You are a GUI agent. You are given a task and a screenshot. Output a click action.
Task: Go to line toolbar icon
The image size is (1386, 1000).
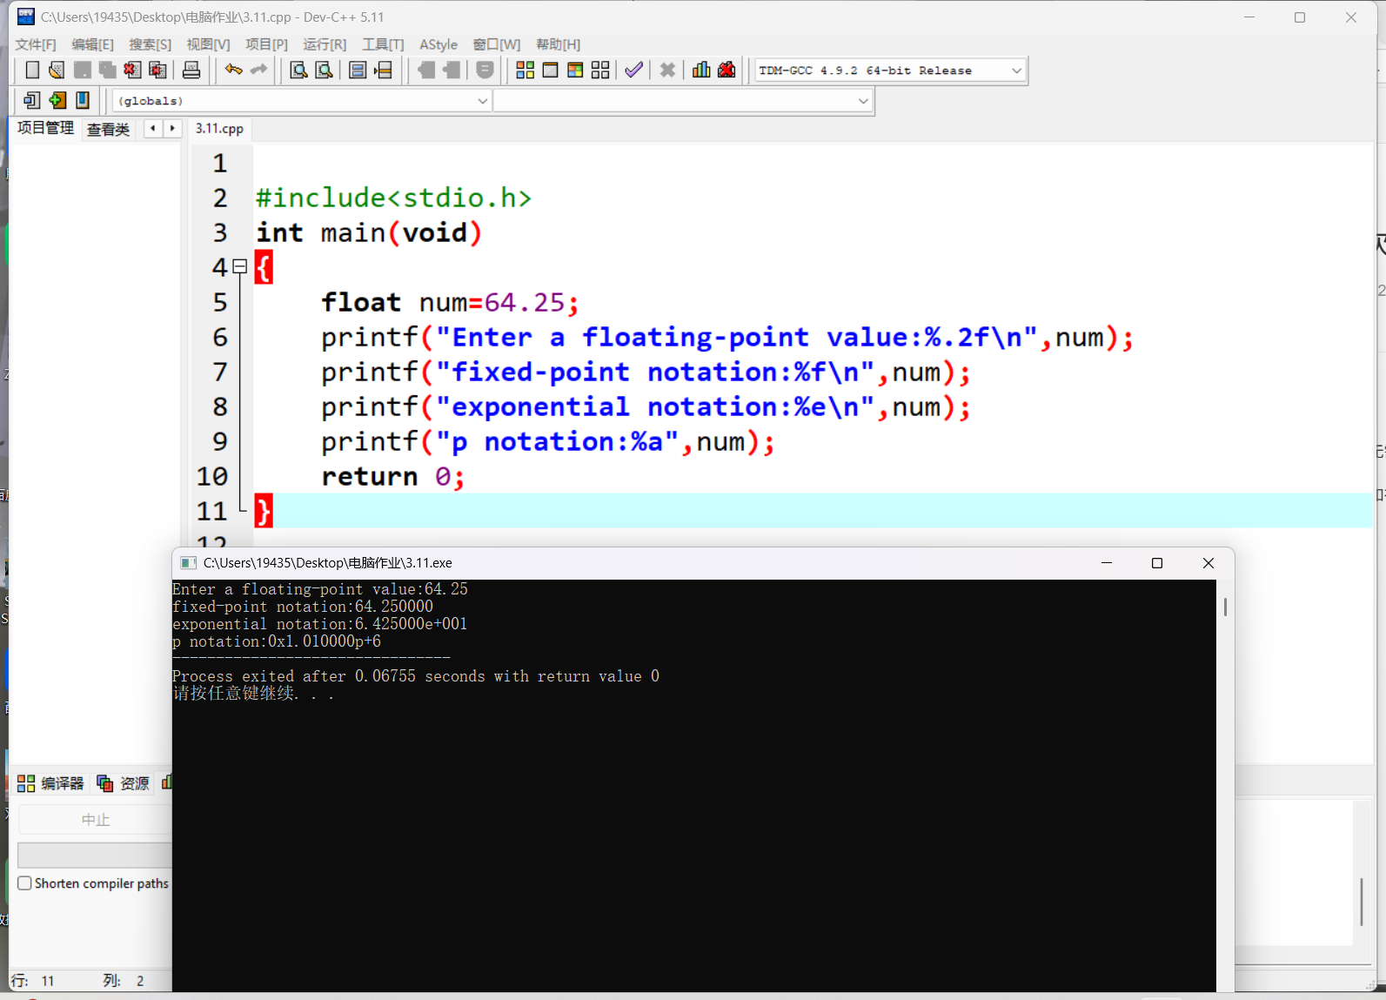coord(383,70)
